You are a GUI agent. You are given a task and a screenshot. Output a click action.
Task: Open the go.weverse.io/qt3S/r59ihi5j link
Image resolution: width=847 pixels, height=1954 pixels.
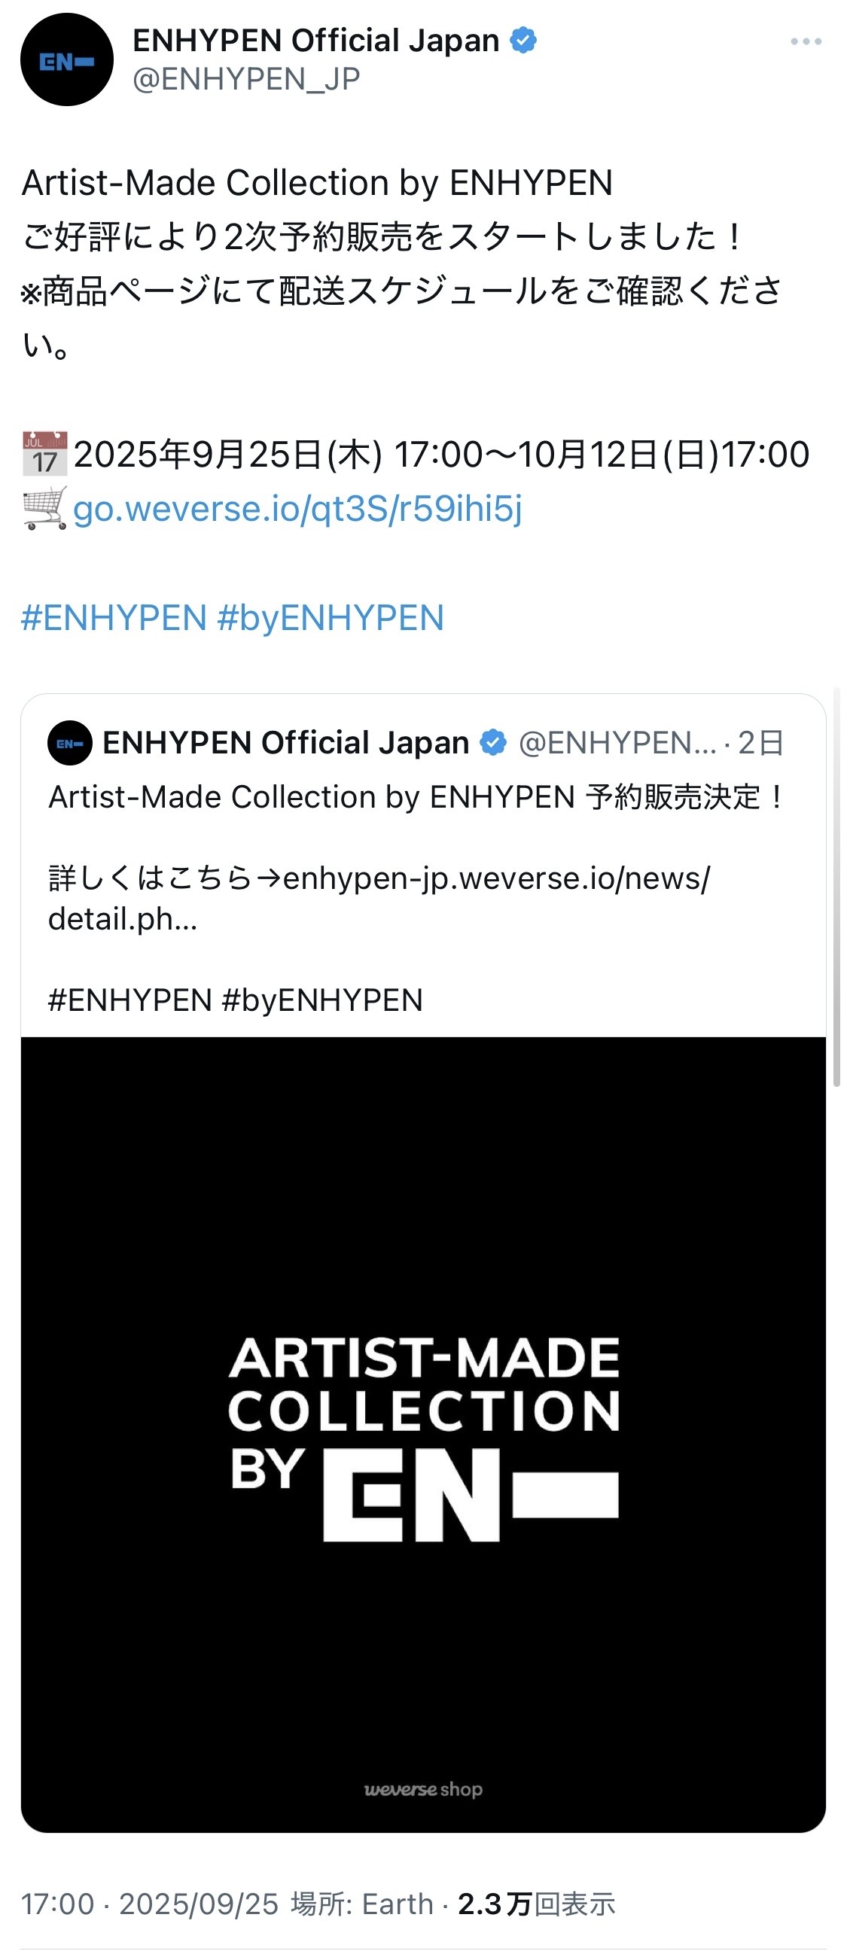pyautogui.click(x=297, y=508)
